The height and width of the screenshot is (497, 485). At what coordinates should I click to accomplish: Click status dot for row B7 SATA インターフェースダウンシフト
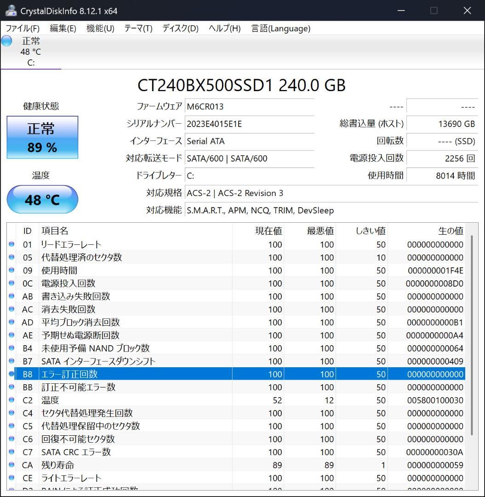(x=11, y=361)
